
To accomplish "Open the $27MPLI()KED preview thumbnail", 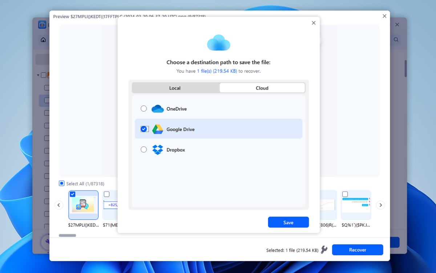I will (x=83, y=205).
